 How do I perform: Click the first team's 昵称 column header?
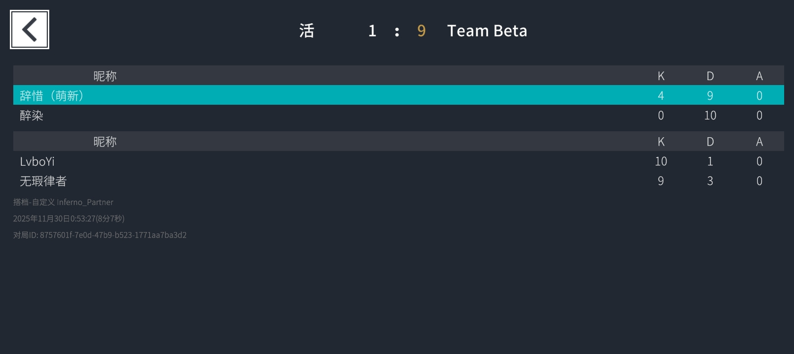point(105,76)
